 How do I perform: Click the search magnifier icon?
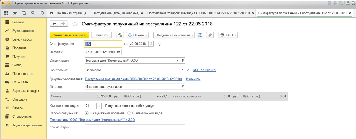pos(33,13)
